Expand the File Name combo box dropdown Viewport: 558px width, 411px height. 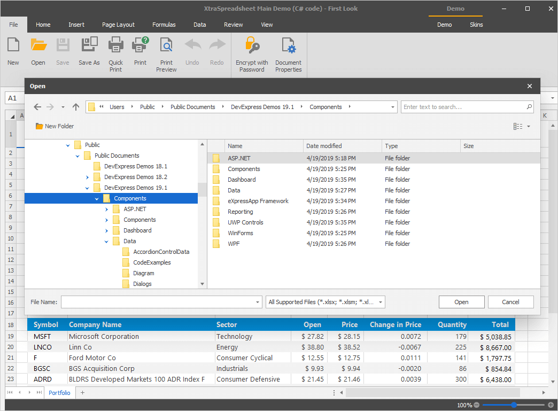tap(258, 302)
